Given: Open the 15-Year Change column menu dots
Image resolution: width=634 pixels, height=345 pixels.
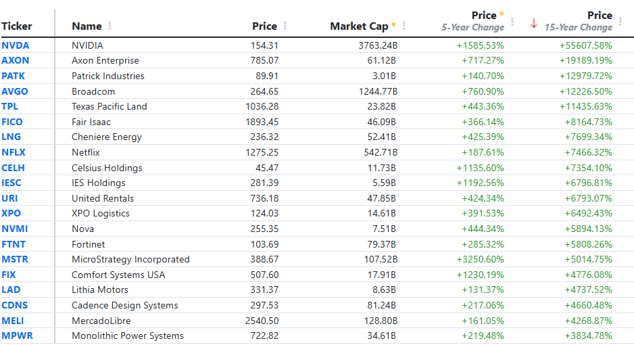Looking at the screenshot, I should [x=620, y=22].
